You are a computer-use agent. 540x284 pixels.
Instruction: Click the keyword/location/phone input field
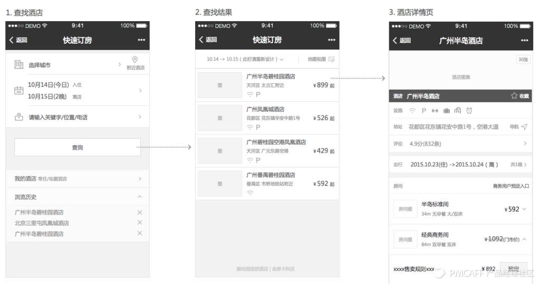(x=78, y=117)
